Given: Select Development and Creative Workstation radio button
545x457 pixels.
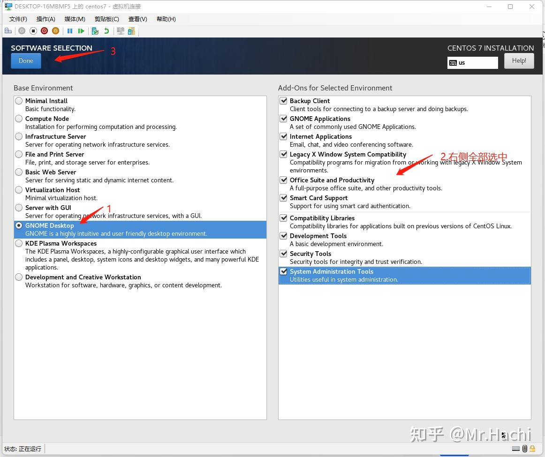Looking at the screenshot, I should [x=19, y=277].
